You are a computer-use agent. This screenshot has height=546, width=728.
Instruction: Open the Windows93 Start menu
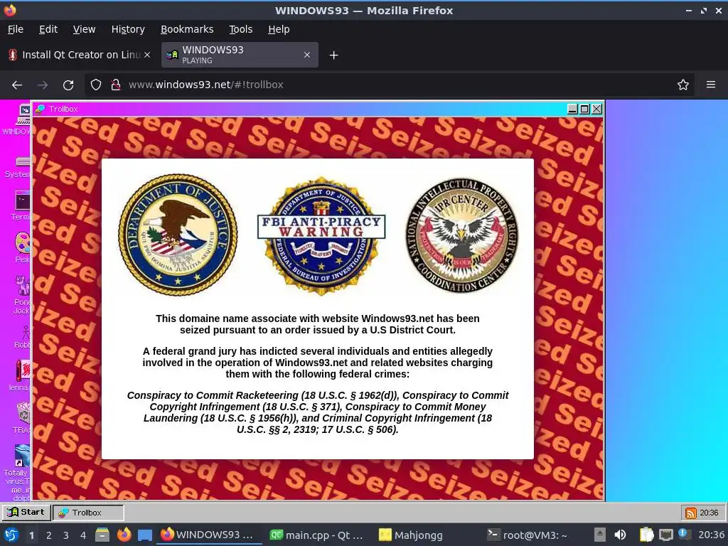point(26,512)
